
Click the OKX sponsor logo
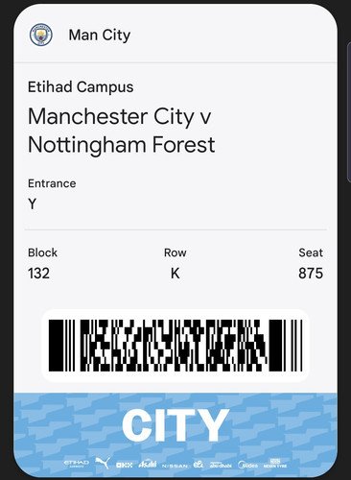coord(124,465)
